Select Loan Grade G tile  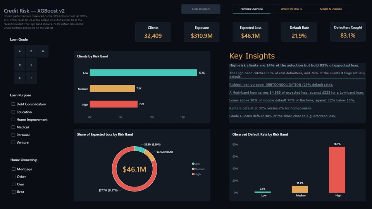43,51
